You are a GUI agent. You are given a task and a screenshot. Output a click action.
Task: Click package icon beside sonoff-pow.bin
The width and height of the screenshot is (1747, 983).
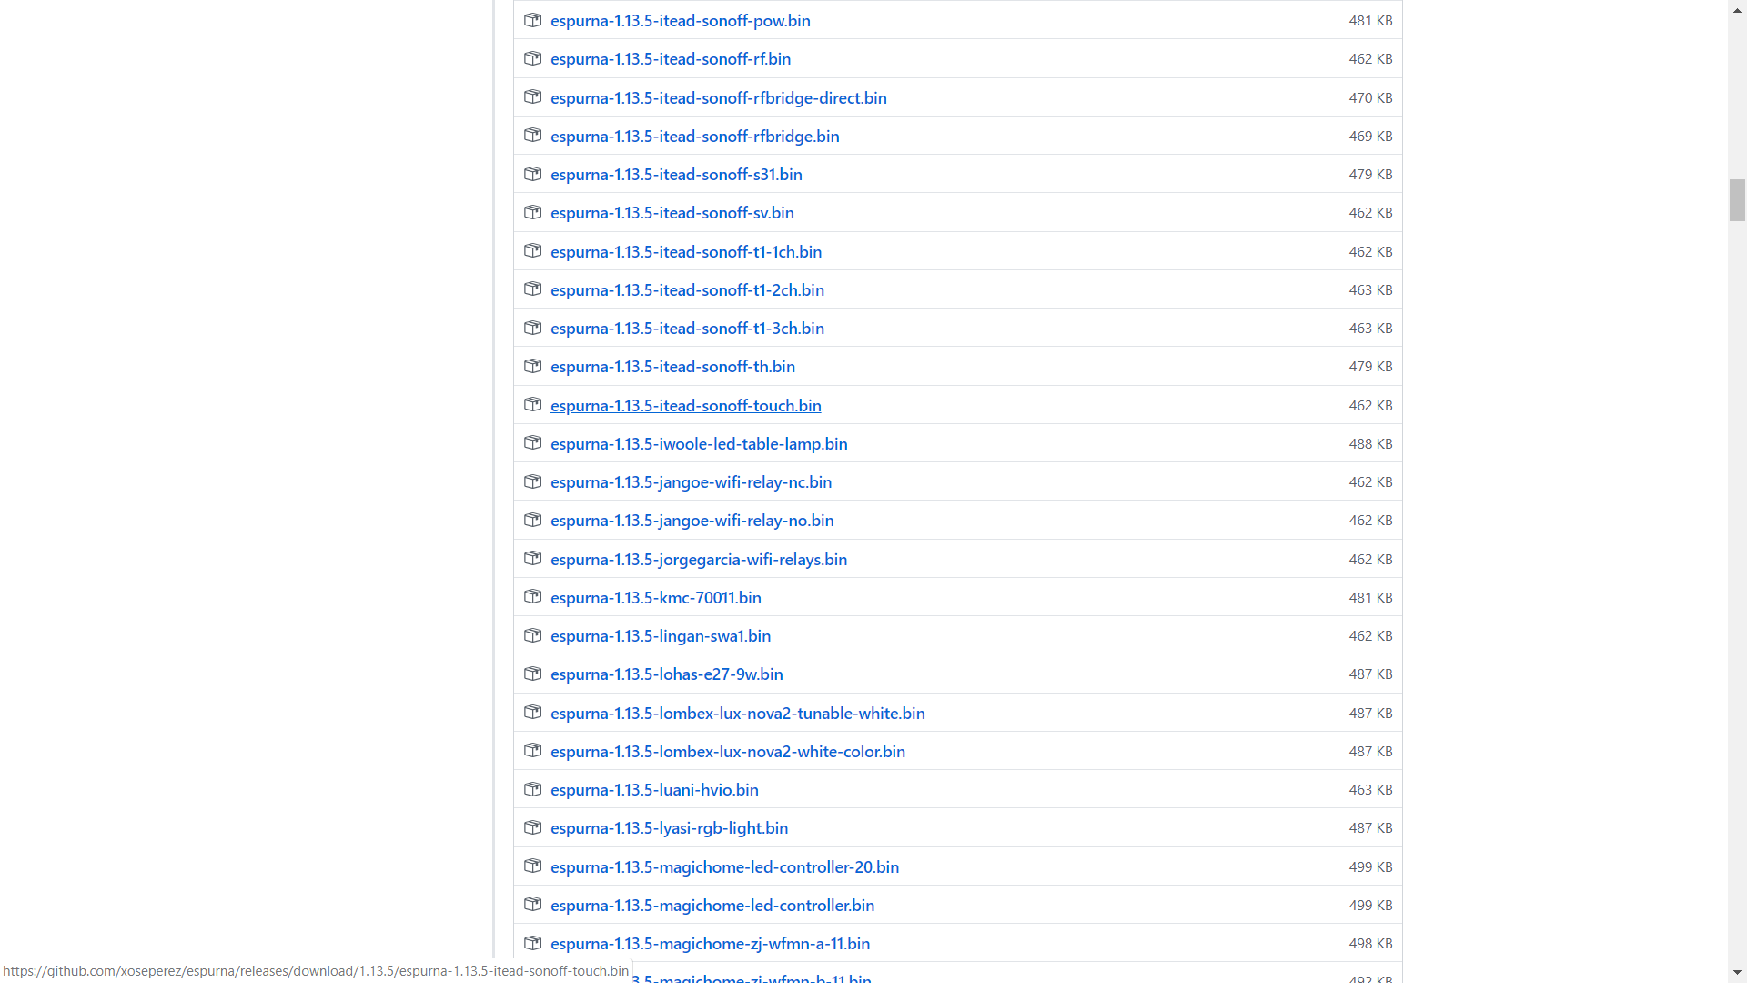[x=533, y=20]
